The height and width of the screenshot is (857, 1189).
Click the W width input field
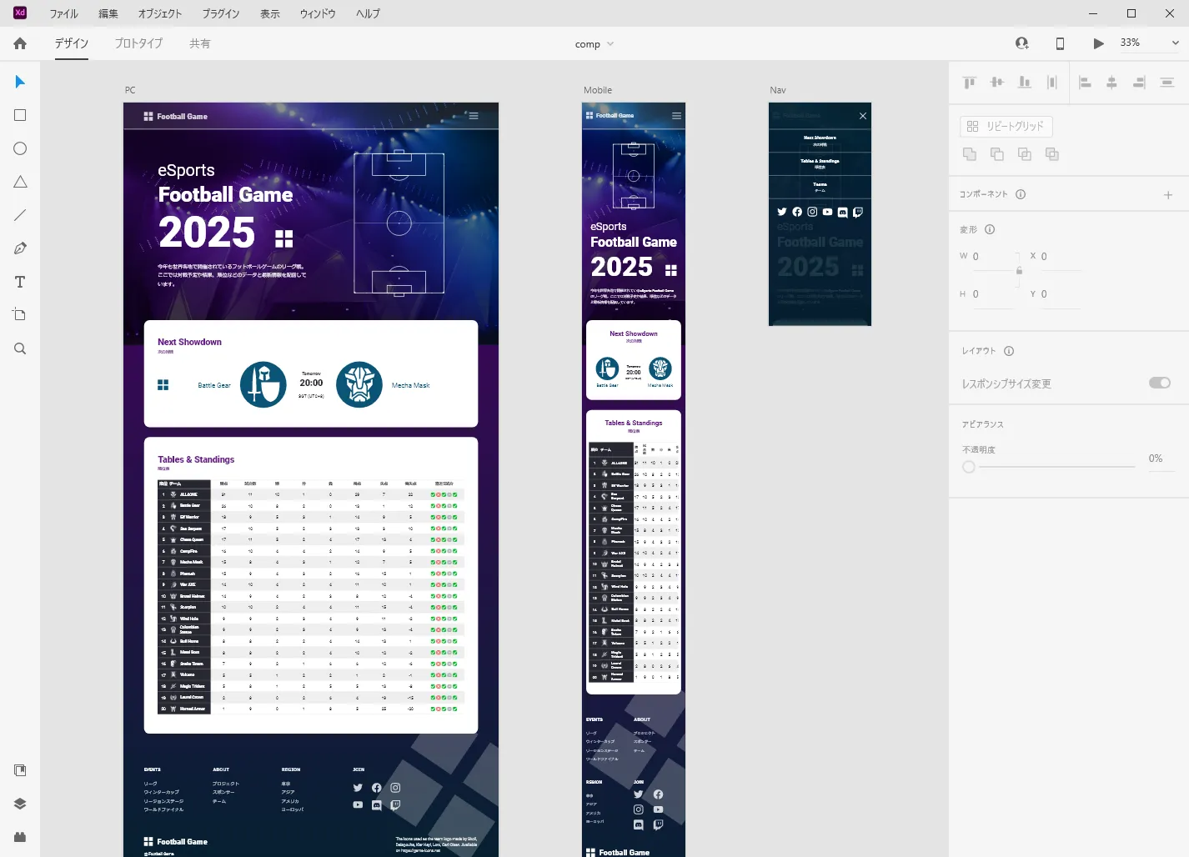coord(992,257)
